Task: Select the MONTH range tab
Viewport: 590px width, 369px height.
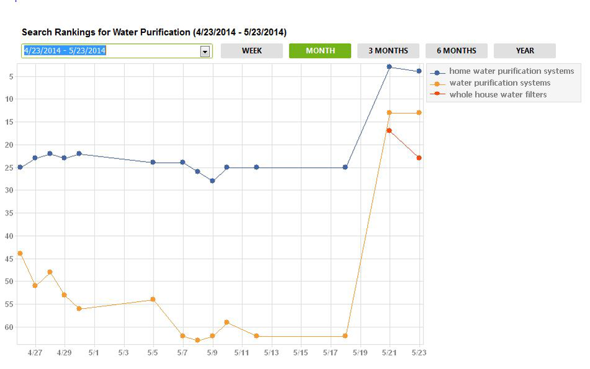Action: tap(320, 51)
